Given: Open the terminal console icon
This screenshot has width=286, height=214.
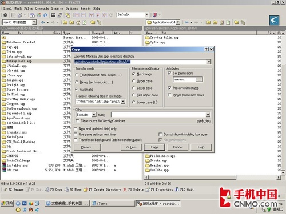Looking at the screenshot, I should pos(53,15).
